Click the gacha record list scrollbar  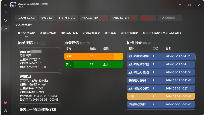pyautogui.click(x=196, y=57)
